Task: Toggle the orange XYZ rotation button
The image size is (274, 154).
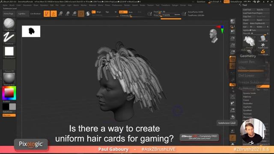Action: (x=232, y=85)
